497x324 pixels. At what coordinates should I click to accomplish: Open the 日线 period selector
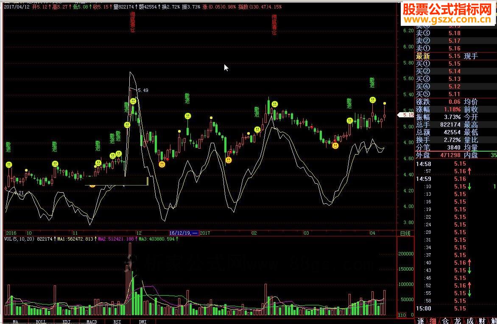pyautogui.click(x=405, y=233)
